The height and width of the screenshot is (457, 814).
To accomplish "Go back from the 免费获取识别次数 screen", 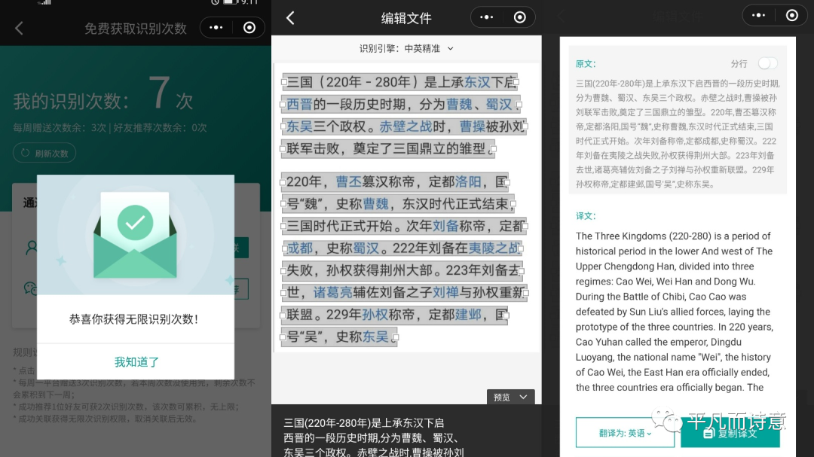I will coord(19,28).
